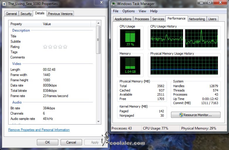Set rating to third star

coord(55,47)
